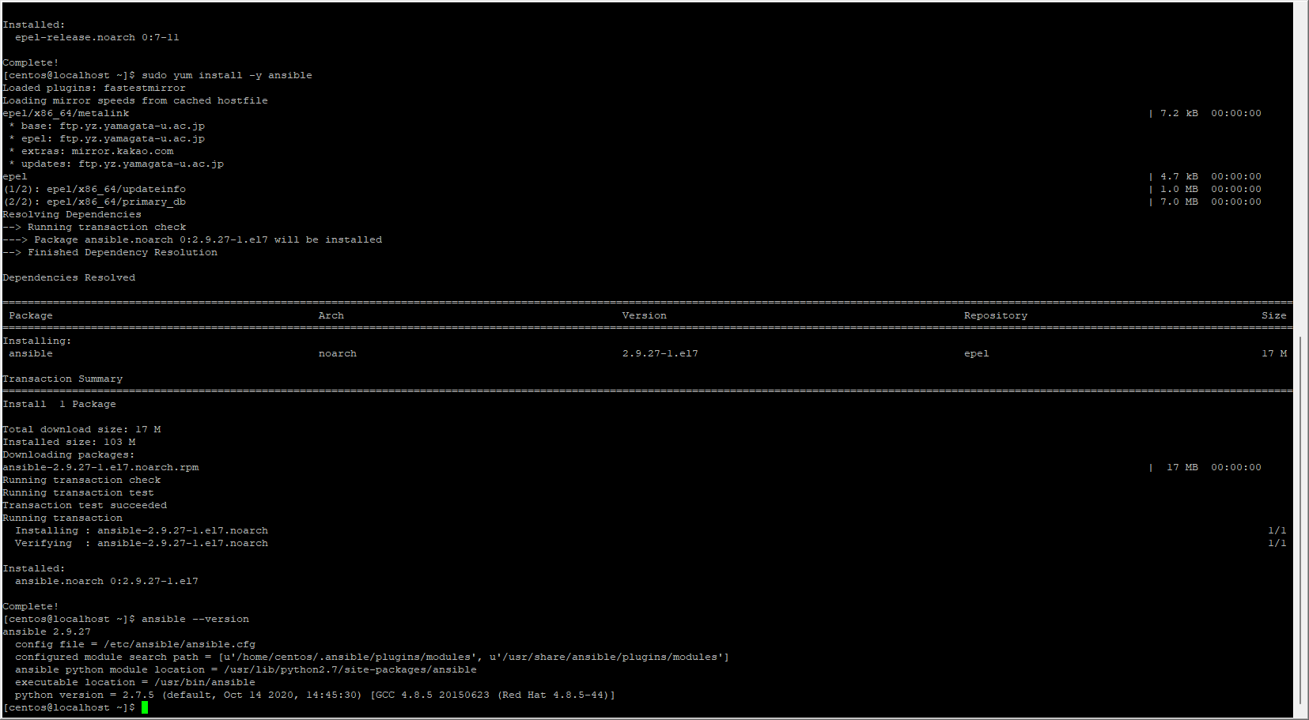Click the '1/1' count on Installing row
Image resolution: width=1309 pixels, height=720 pixels.
1277,530
